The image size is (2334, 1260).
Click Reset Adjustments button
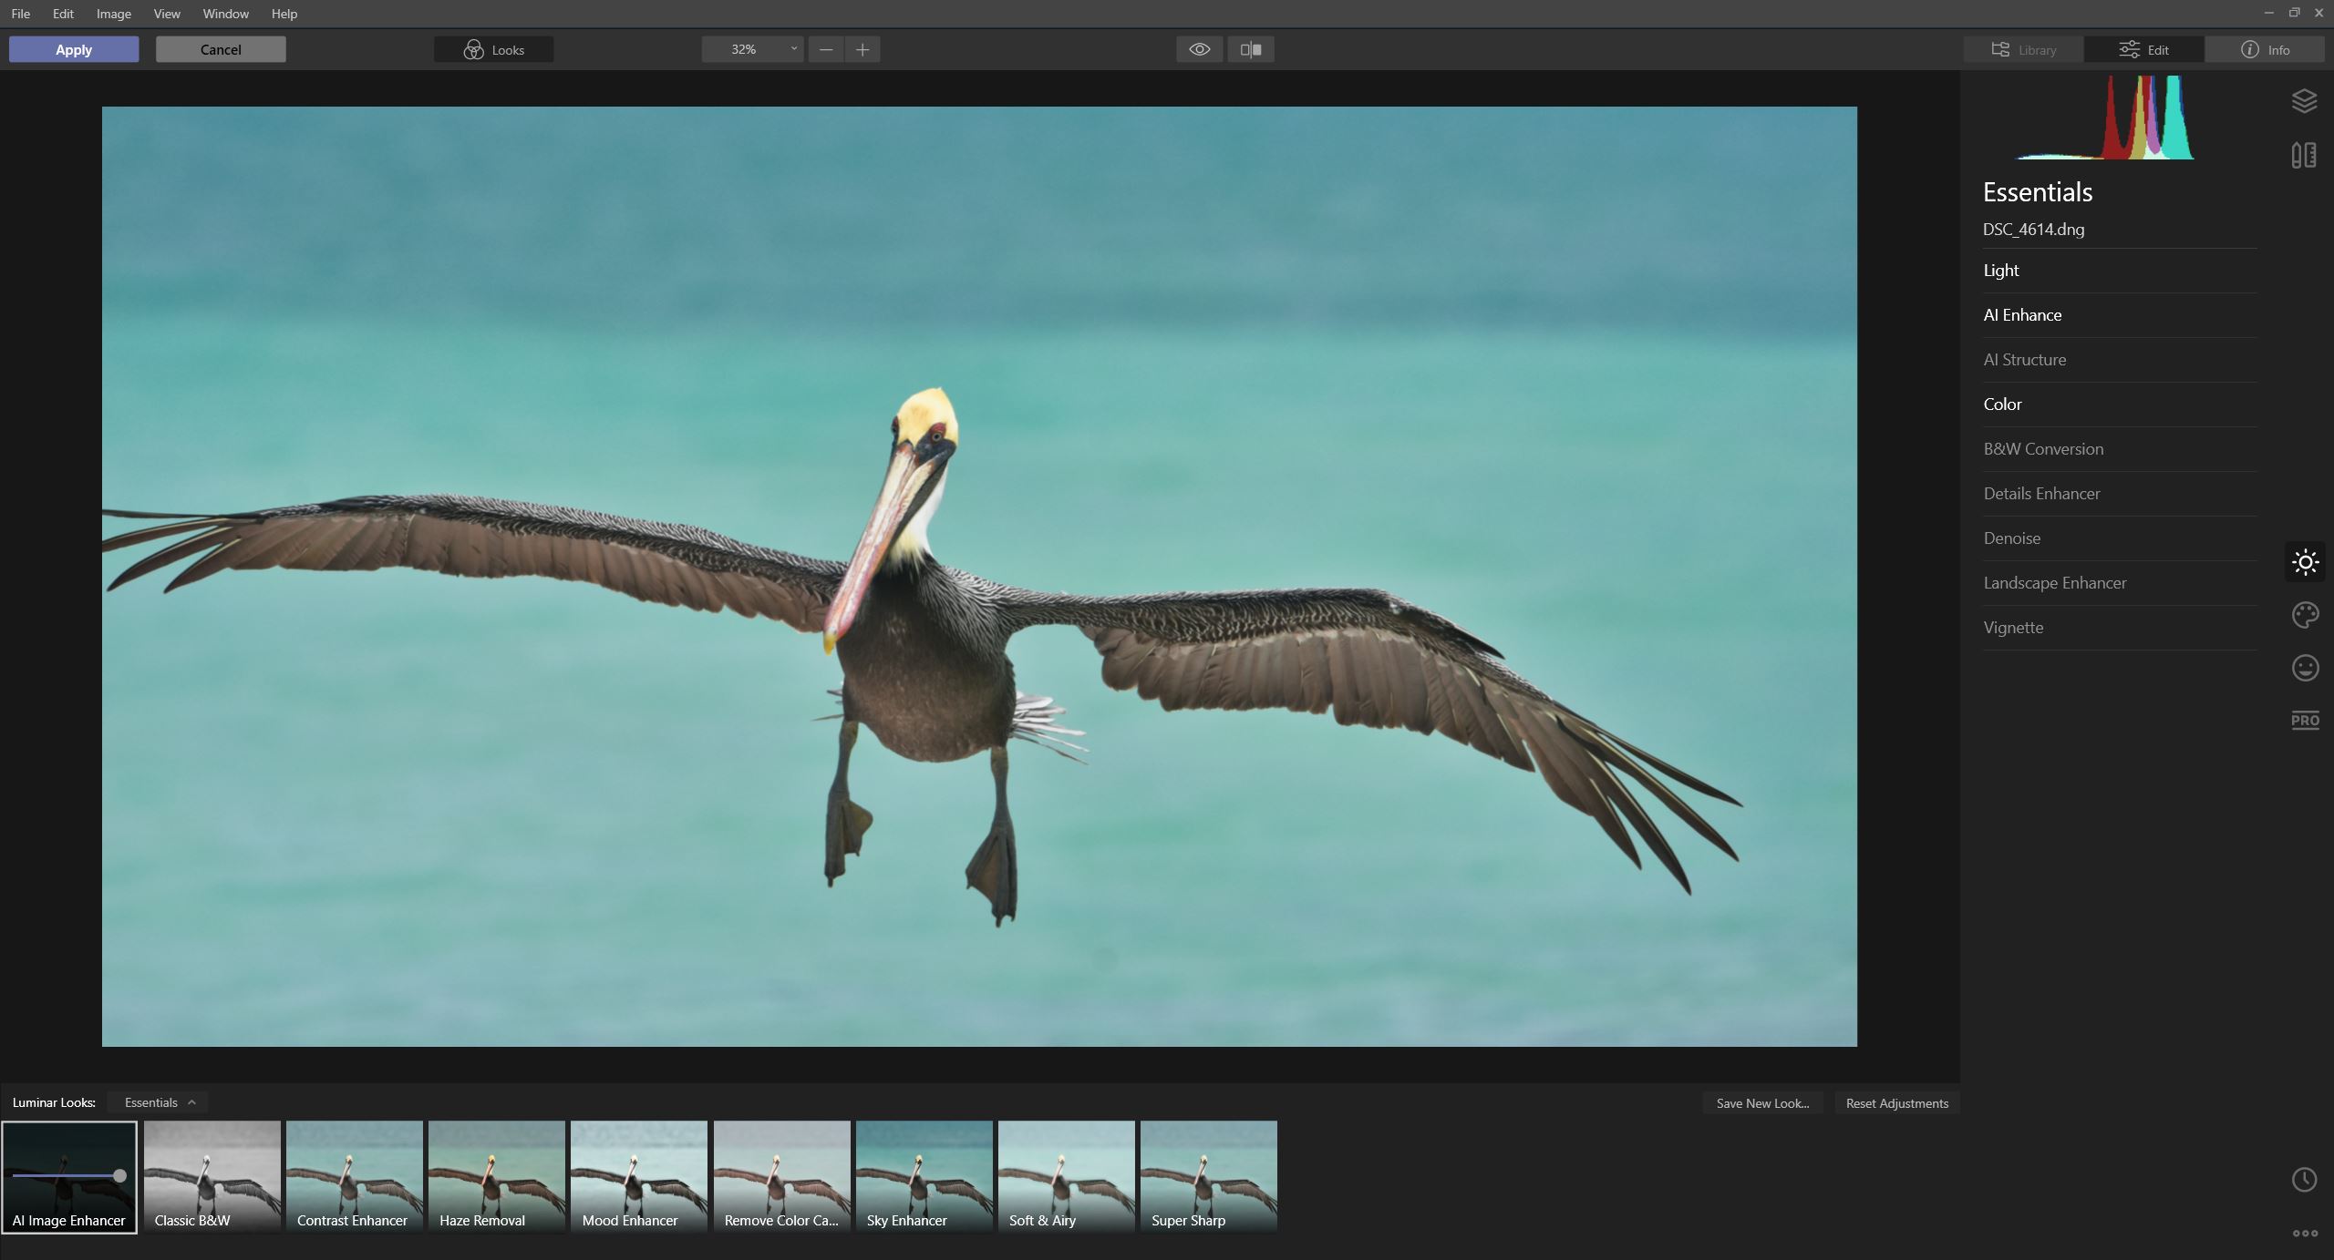tap(1896, 1103)
